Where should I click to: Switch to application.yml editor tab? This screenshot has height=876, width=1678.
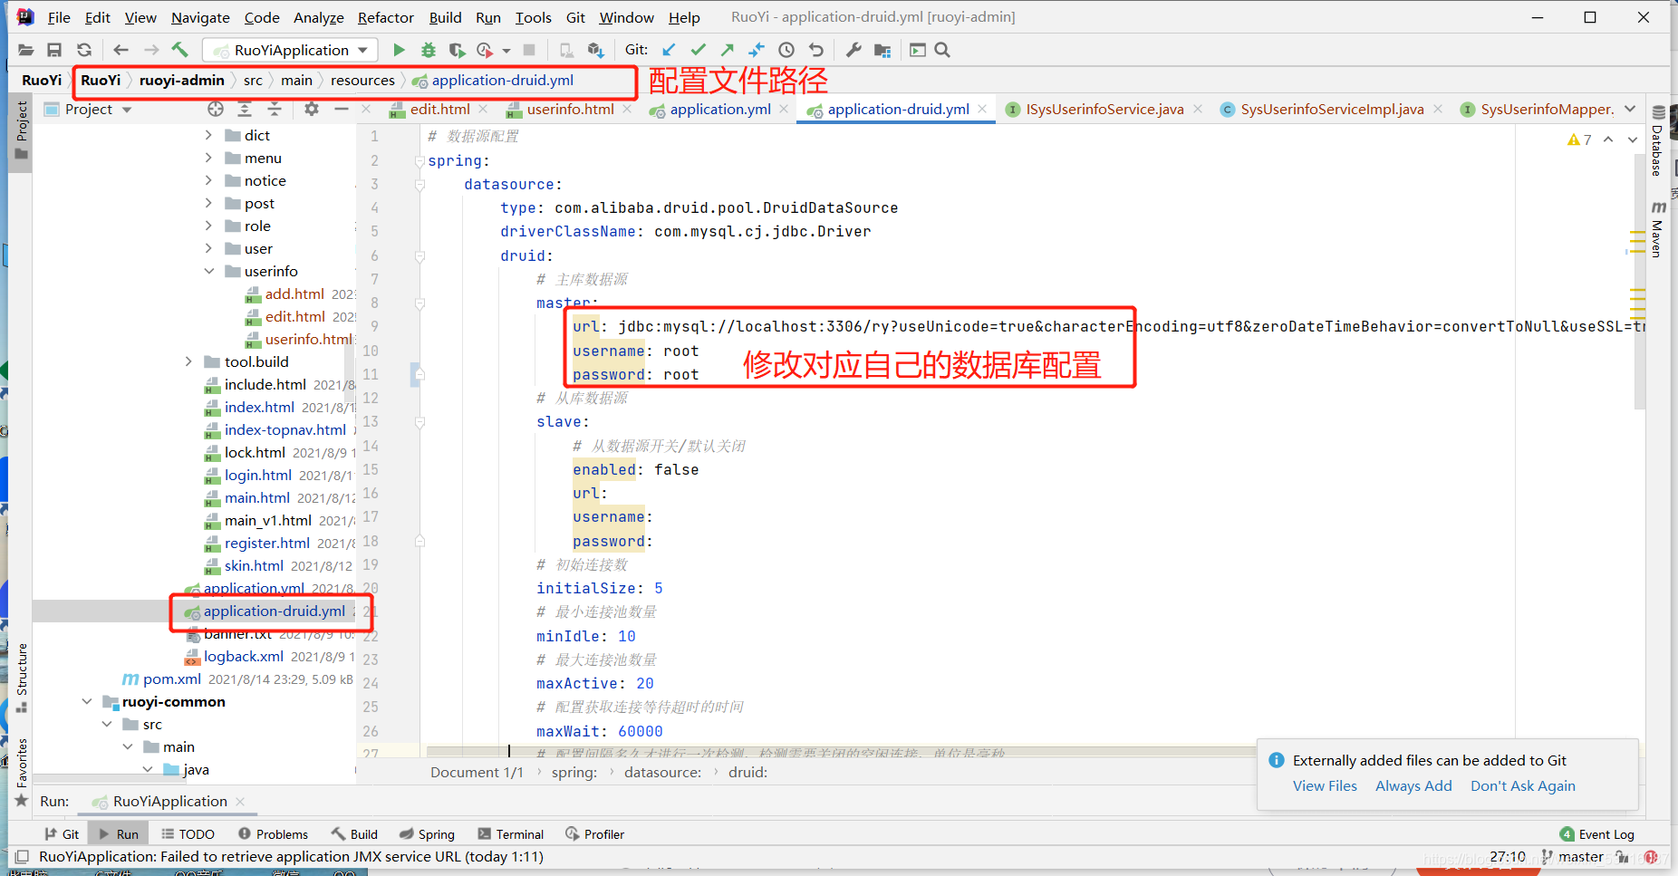pos(720,109)
